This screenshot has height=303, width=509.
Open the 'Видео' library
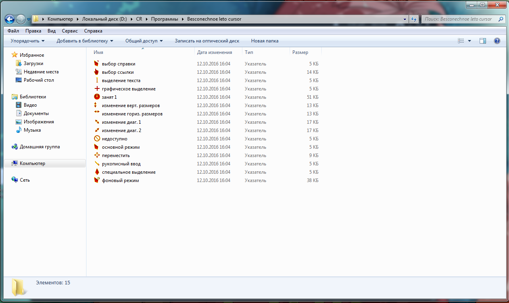point(30,105)
